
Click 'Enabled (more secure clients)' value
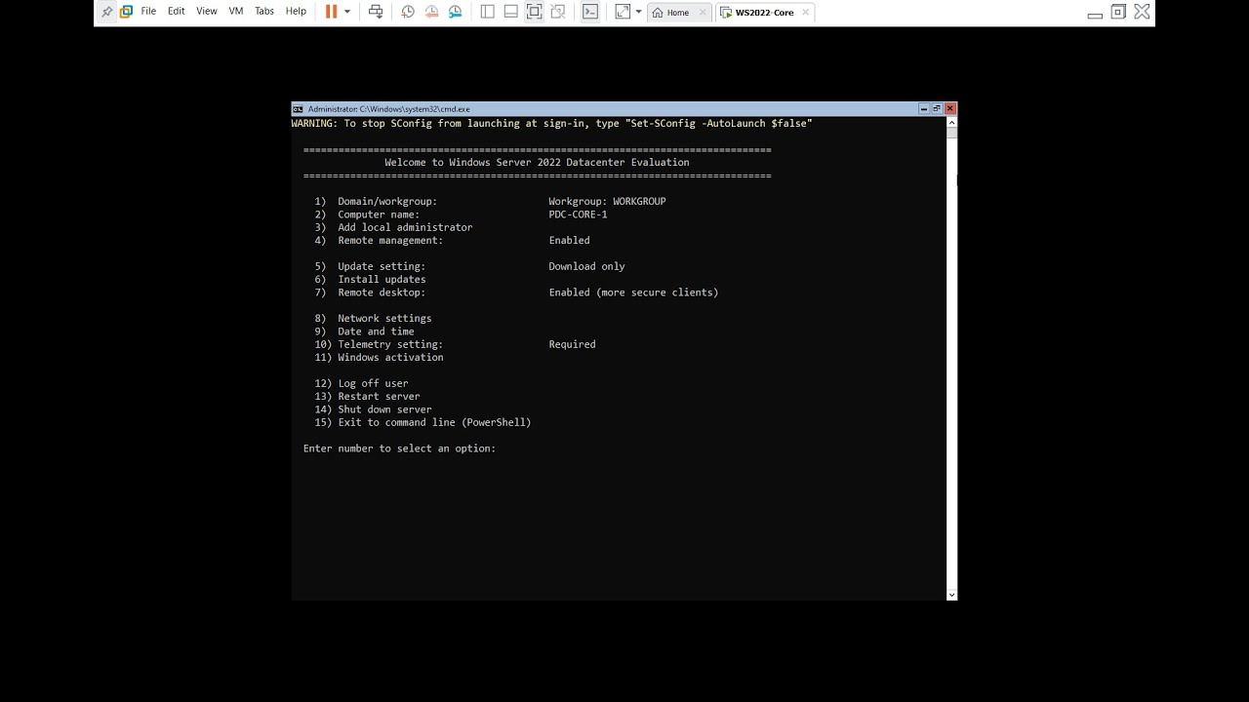[633, 292]
